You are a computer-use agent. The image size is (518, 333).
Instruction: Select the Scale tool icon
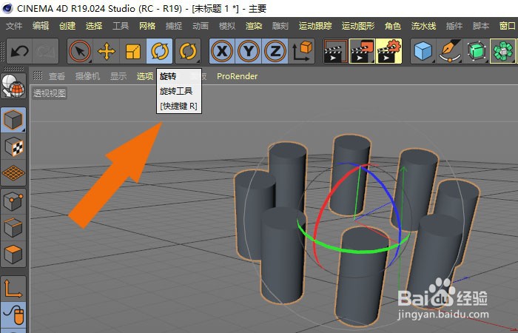tap(132, 51)
